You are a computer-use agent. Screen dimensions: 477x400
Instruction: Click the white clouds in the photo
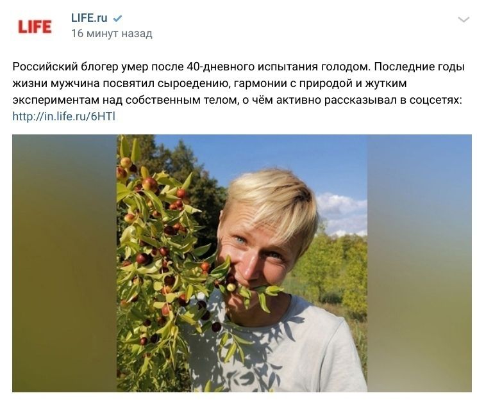click(x=342, y=212)
